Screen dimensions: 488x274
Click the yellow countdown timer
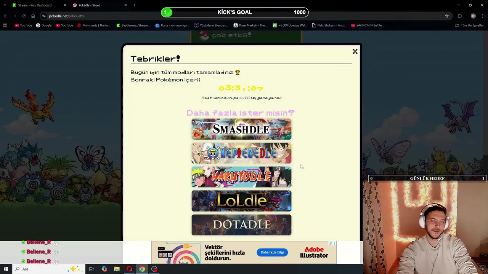[241, 88]
